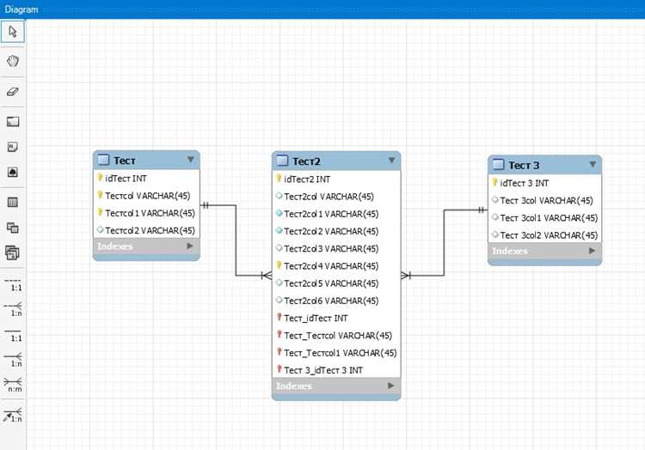Select the arrow pointer tool
This screenshot has width=645, height=450.
coord(13,32)
